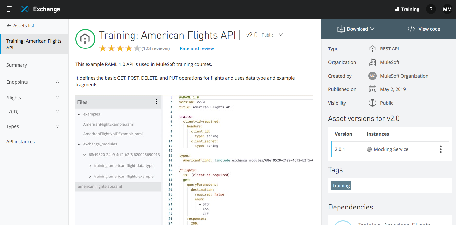Click the globe icon beside Public visibility
This screenshot has width=456, height=225.
[372, 103]
